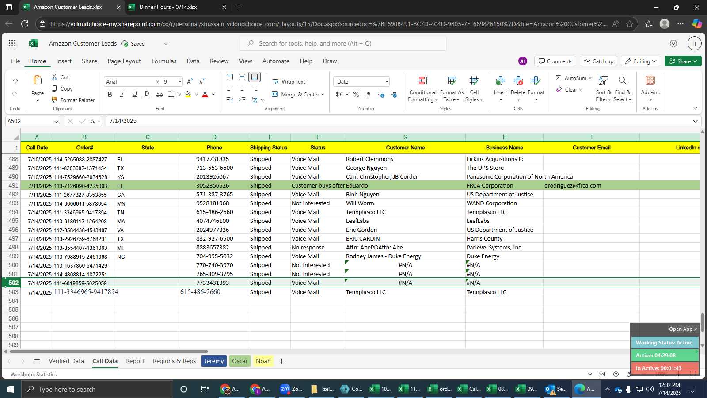This screenshot has height=398, width=707.
Task: Open Sort & Filter options
Action: tap(604, 89)
